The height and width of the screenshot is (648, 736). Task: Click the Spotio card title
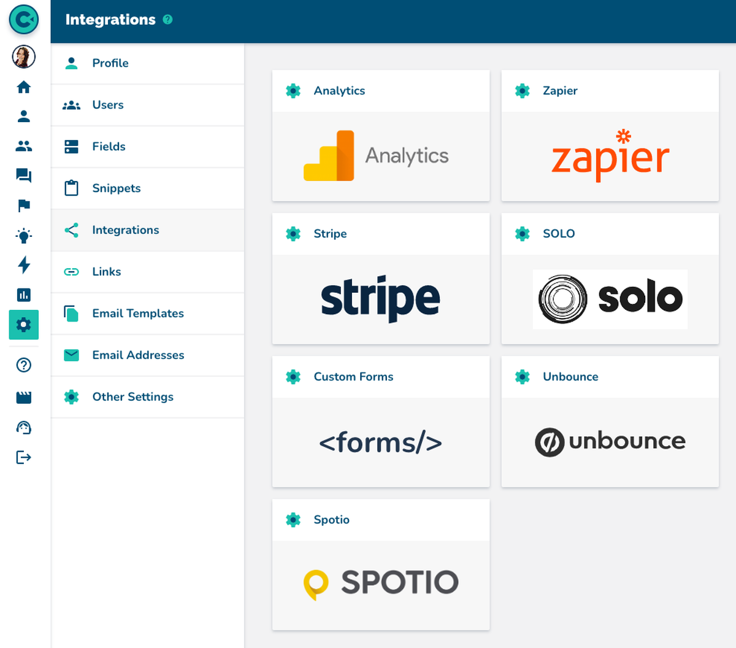(331, 520)
